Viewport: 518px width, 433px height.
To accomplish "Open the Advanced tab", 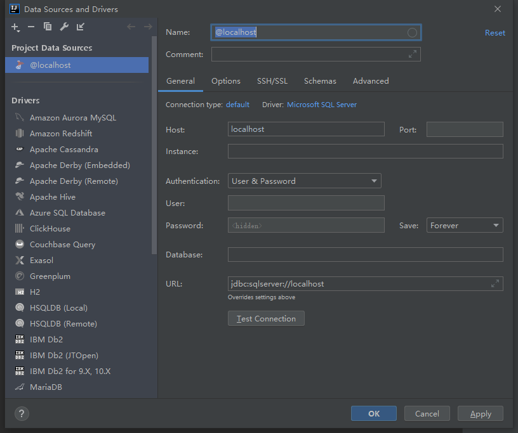I will click(x=371, y=81).
